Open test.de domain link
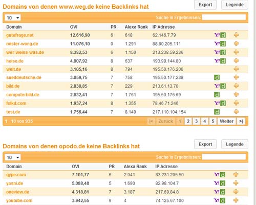The image size is (256, 205). pos(13,112)
